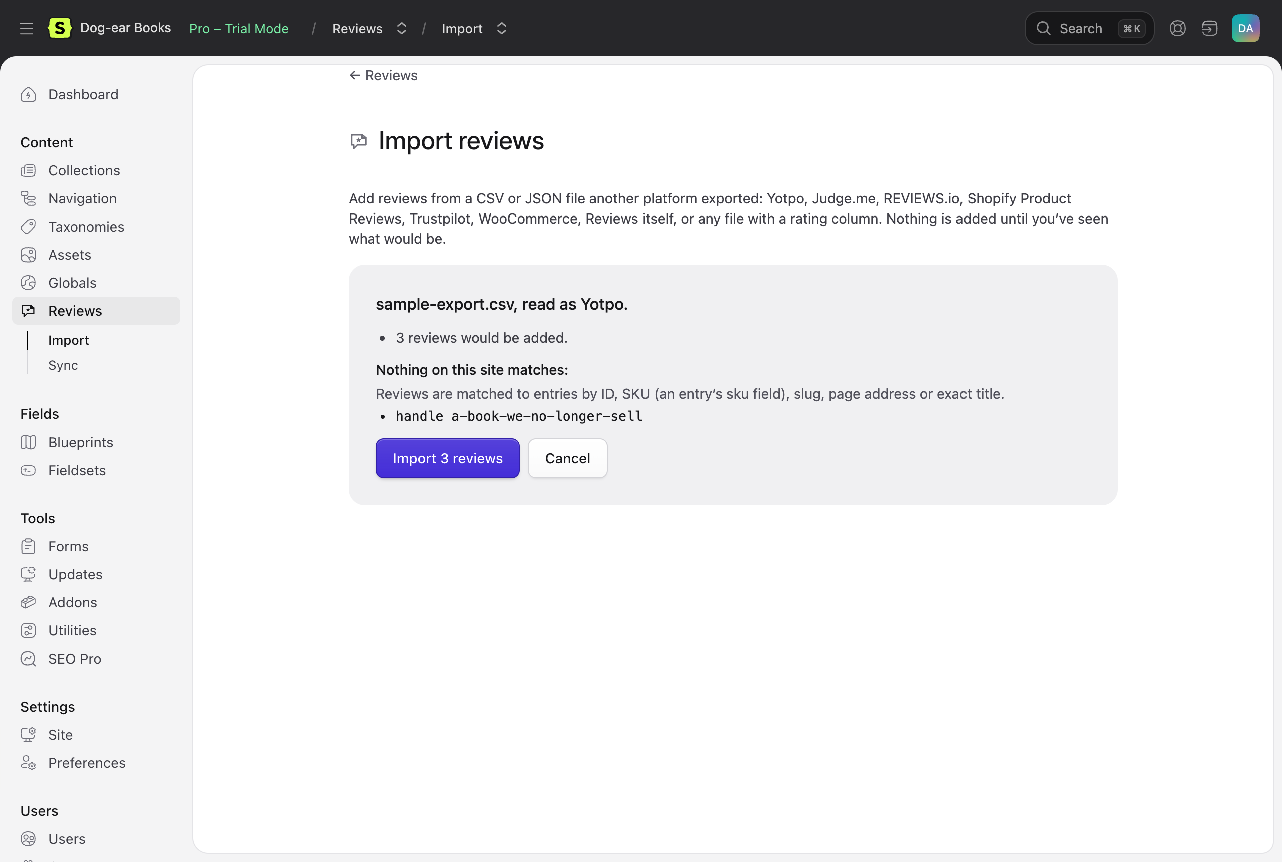Click the Navigation tree icon
The height and width of the screenshot is (862, 1282).
28,198
